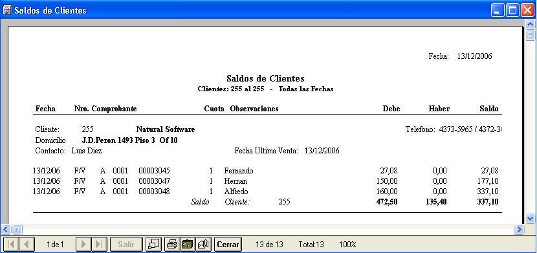
Task: Open the zoom toggle view icon
Action: click(x=155, y=245)
